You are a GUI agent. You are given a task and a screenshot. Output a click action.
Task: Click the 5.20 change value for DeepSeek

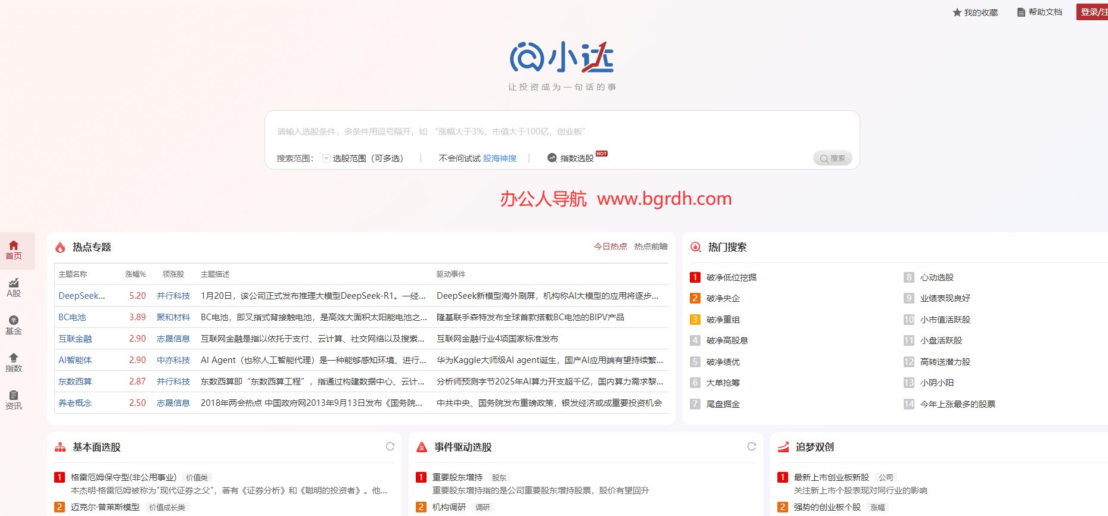coord(138,296)
